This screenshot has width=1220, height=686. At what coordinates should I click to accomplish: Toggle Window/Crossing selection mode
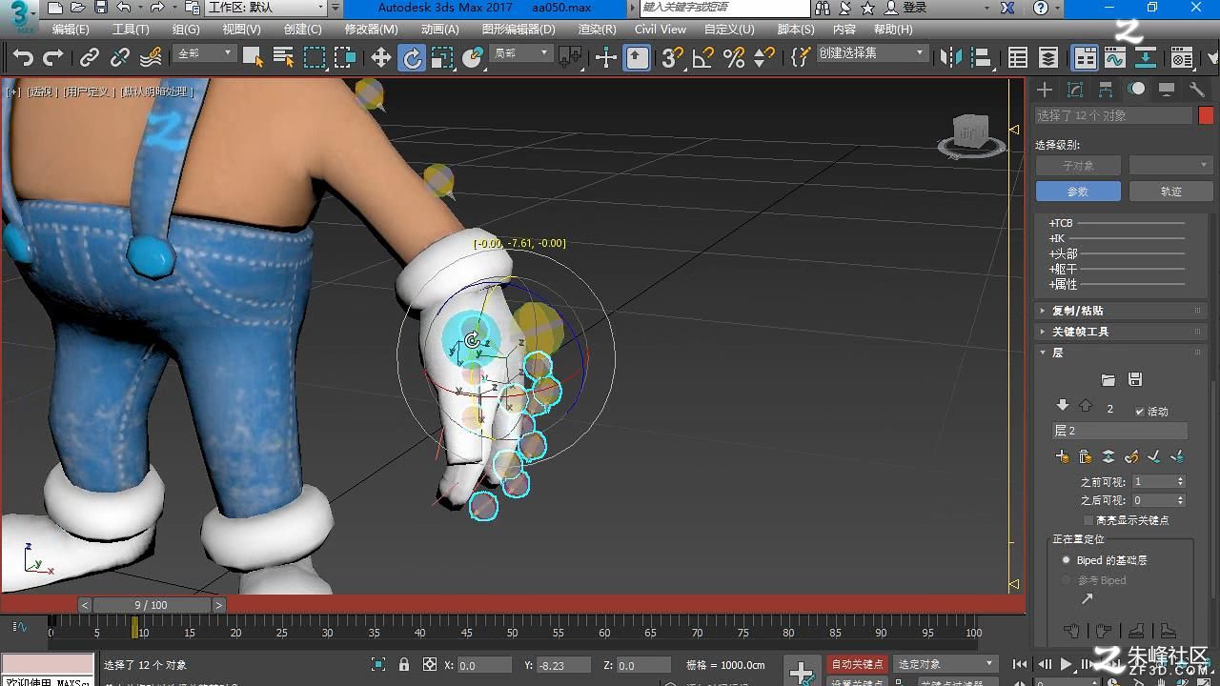click(x=345, y=58)
